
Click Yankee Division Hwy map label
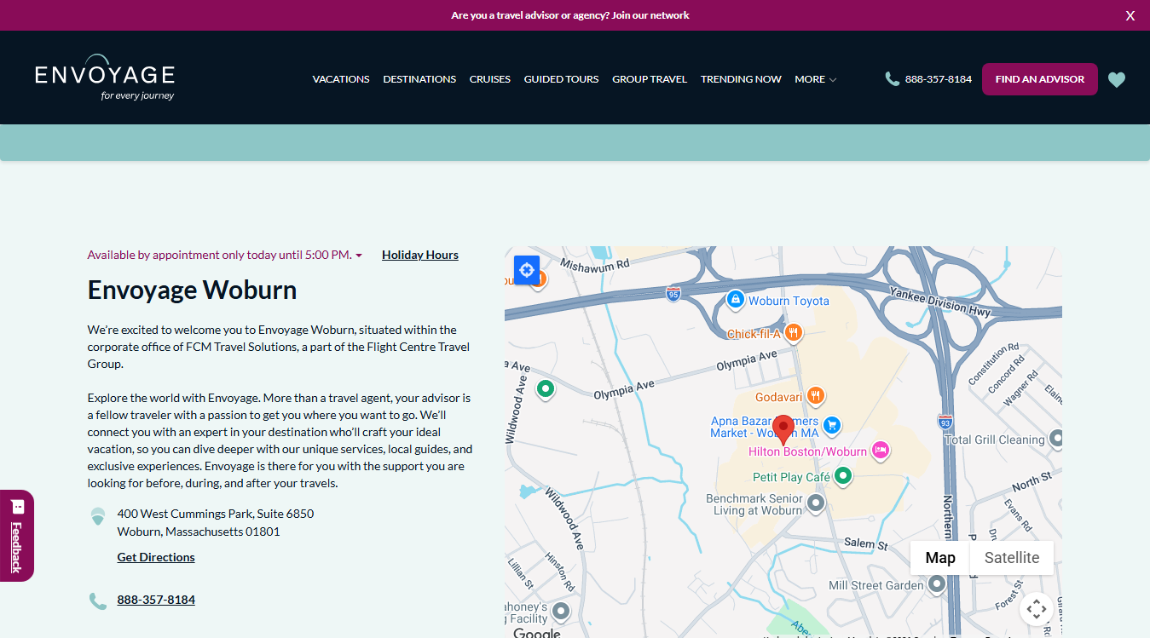[x=940, y=302]
